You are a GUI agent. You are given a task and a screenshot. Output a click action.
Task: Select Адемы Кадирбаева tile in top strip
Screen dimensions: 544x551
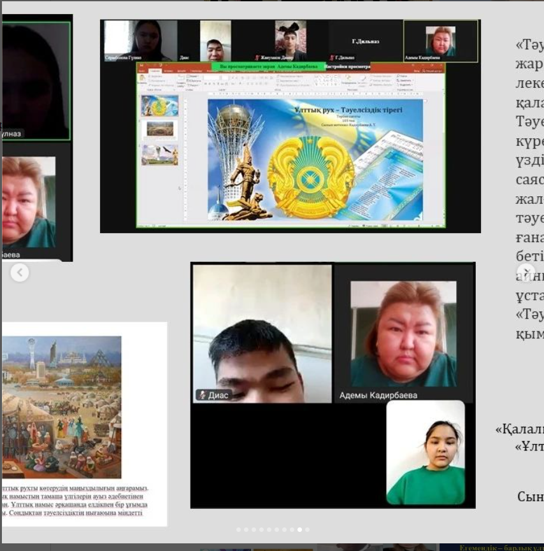pos(440,41)
